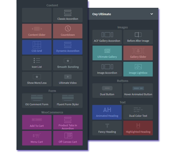This screenshot has width=171, height=153.
Task: Add the Before After Image element
Action: click(138, 37)
